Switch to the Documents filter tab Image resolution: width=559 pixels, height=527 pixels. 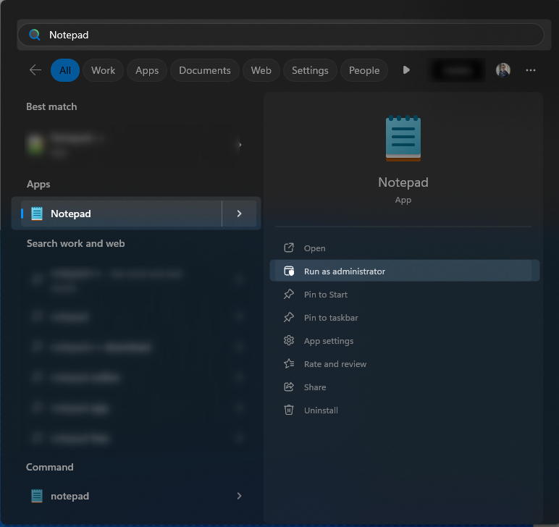[x=205, y=70]
